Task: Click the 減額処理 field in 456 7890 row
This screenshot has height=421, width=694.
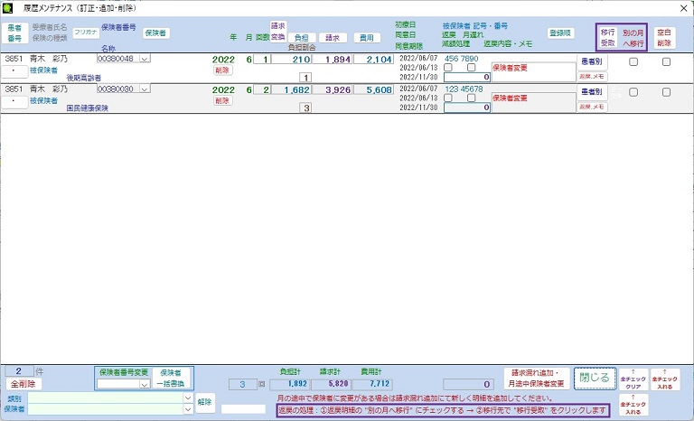Action: [467, 77]
